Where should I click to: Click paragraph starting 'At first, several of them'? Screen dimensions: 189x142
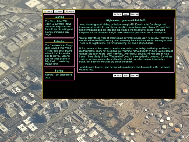(126, 55)
